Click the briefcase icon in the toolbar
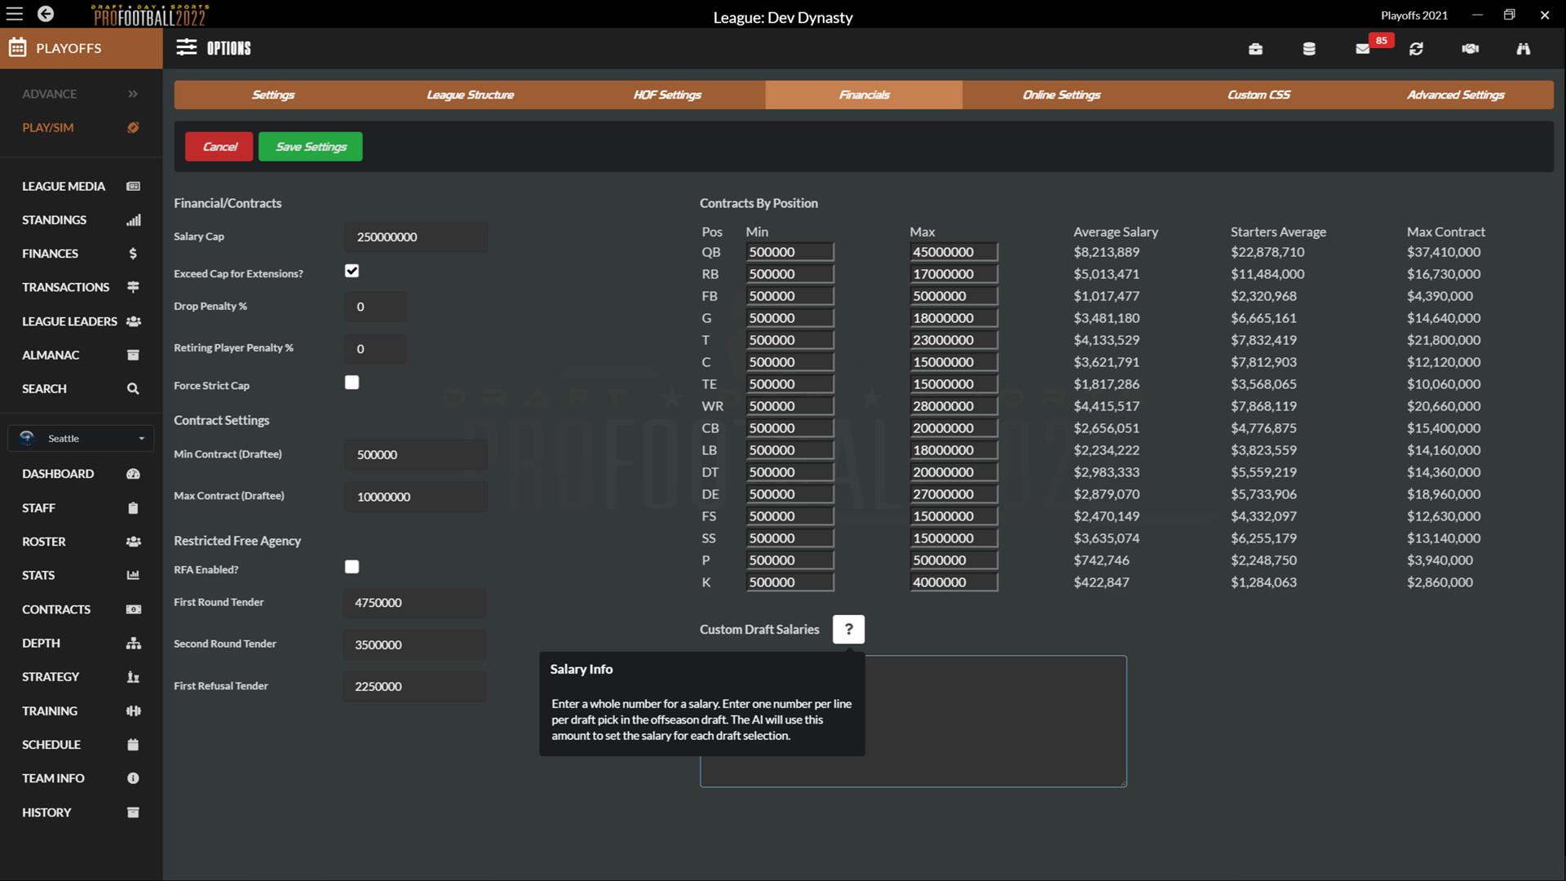The image size is (1566, 881). tap(1256, 48)
